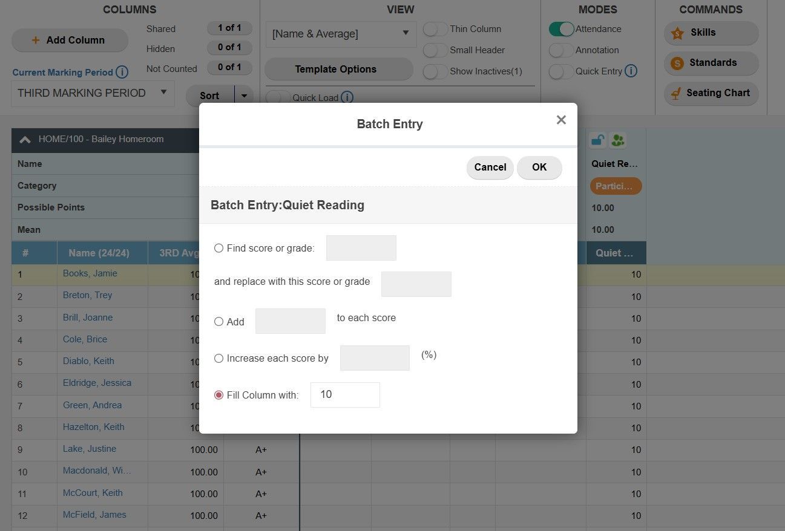Click the Current Marking Period info icon
This screenshot has width=785, height=531.
(x=122, y=72)
